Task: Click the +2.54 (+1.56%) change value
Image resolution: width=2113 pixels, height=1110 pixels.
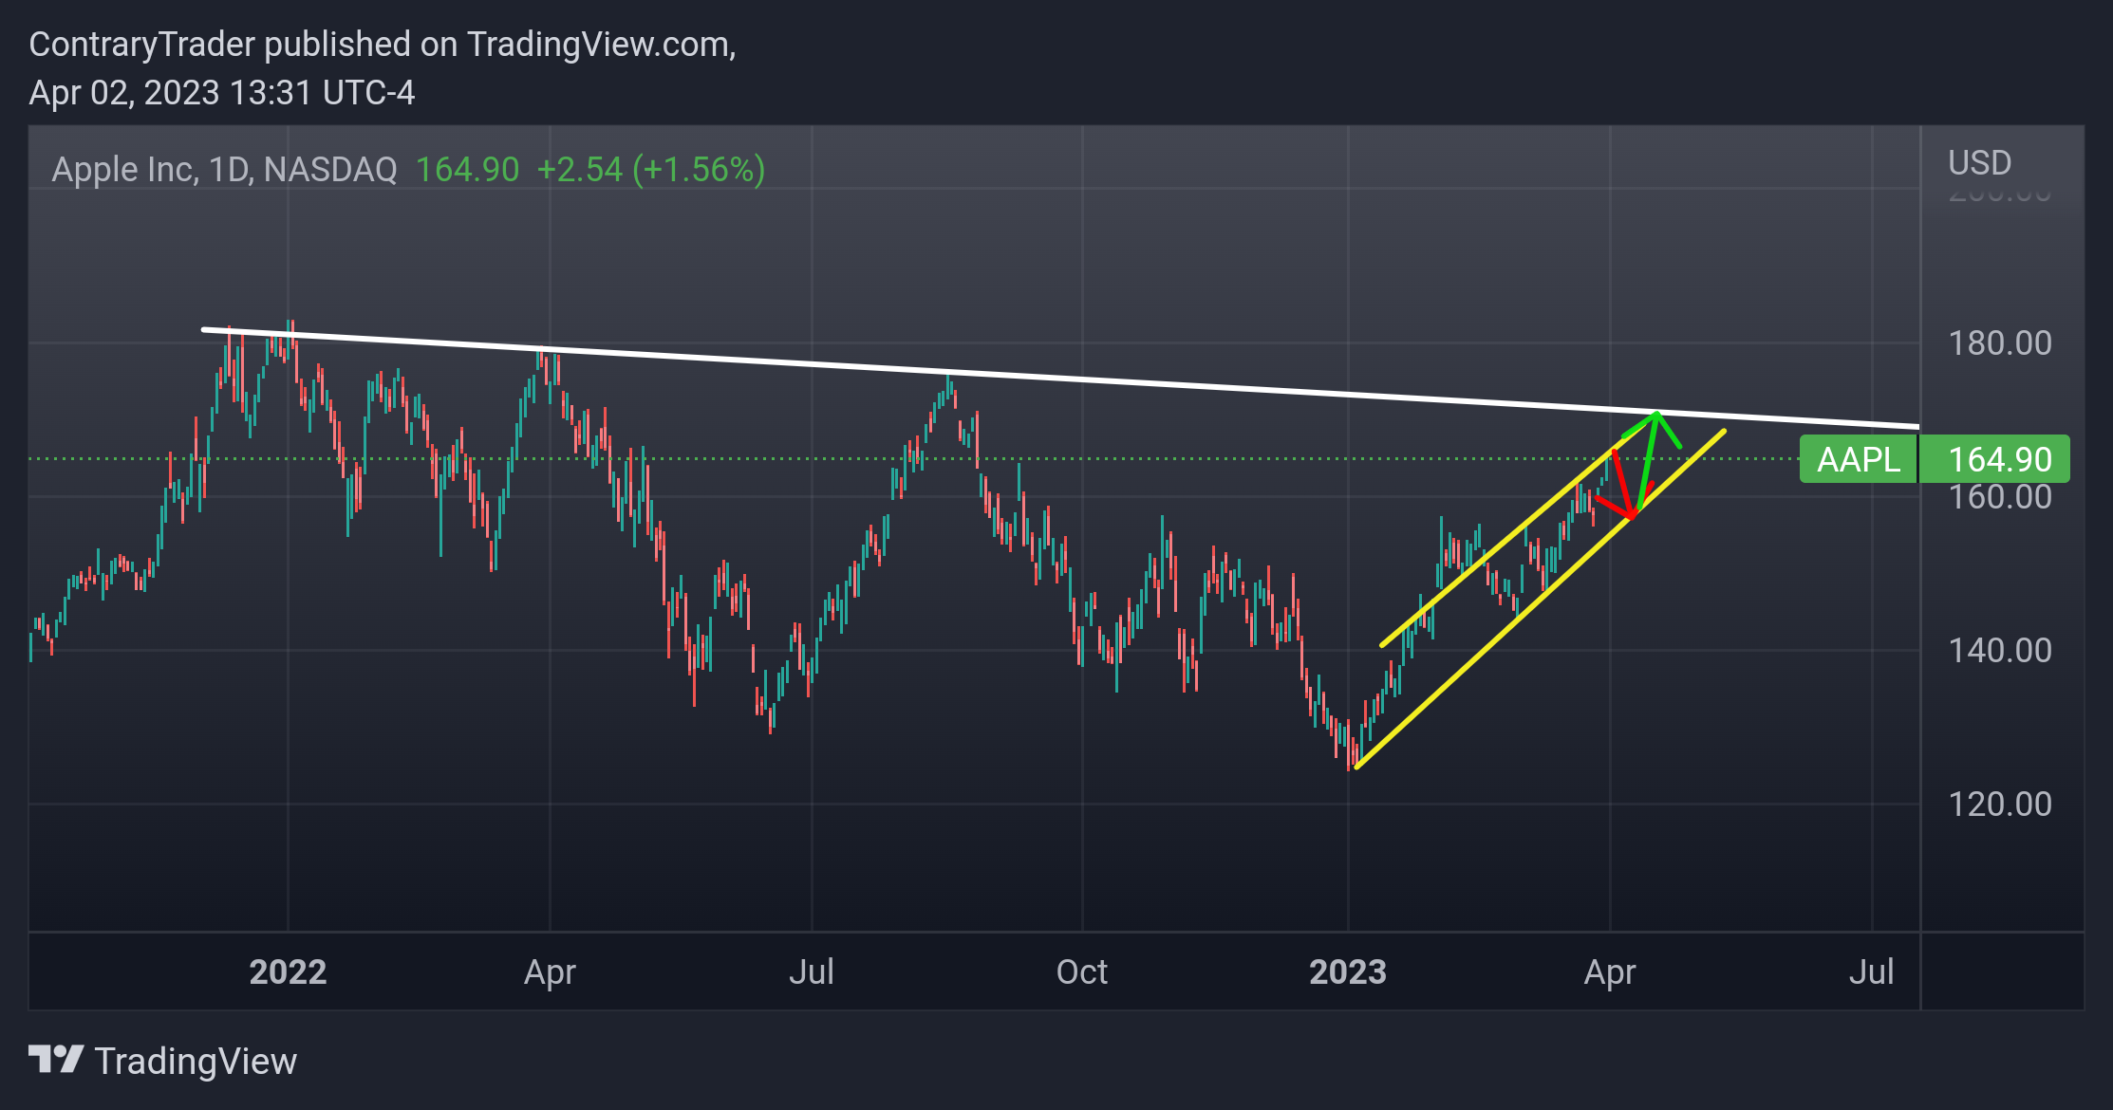Action: (651, 170)
